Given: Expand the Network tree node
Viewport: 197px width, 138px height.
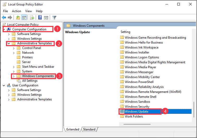Looking at the screenshot, I should click(14, 53).
